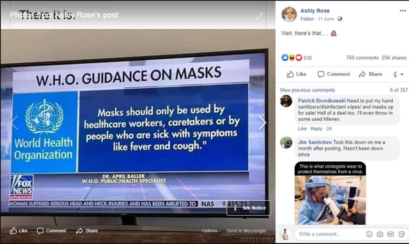Open the Options menu under the photo
The height and width of the screenshot is (244, 409).
point(210,231)
